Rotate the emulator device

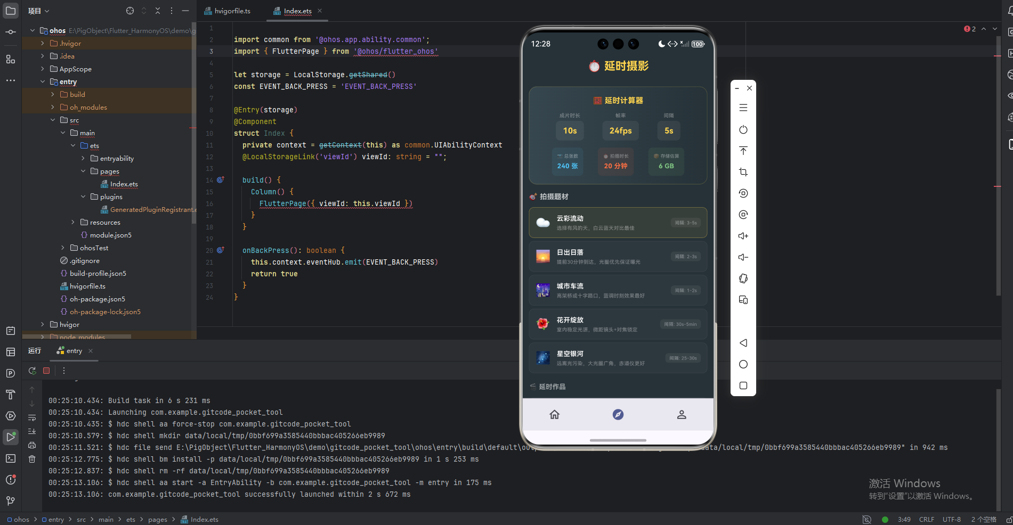(743, 278)
